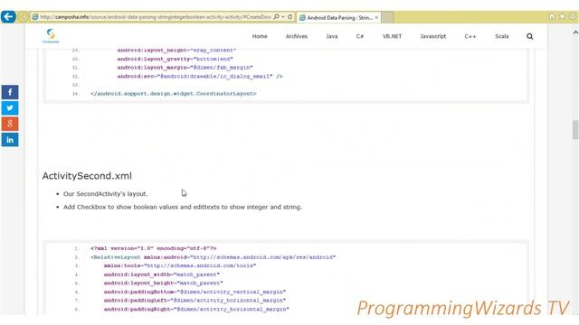
Task: Open Favorites with the star icon
Action: 562,17
